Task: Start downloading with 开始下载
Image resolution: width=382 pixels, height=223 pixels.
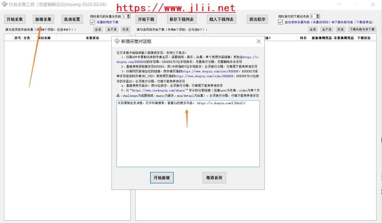Action: pos(146,19)
